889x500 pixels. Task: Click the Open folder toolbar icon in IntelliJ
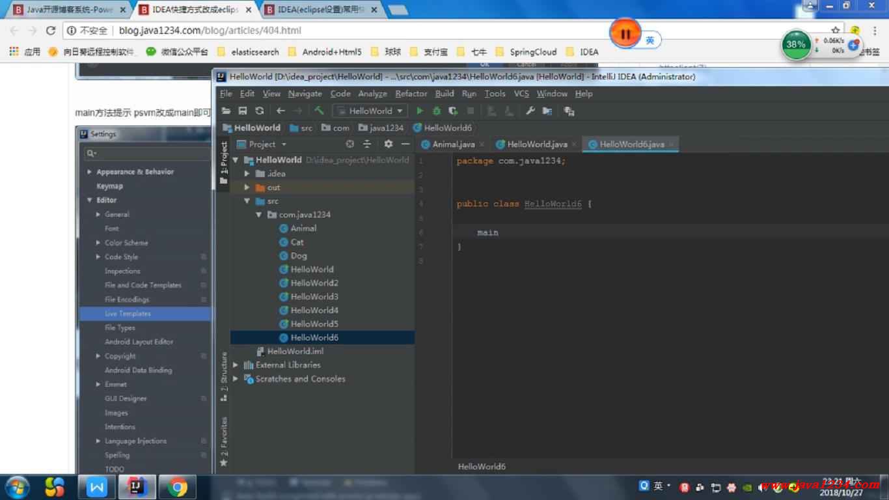click(226, 111)
